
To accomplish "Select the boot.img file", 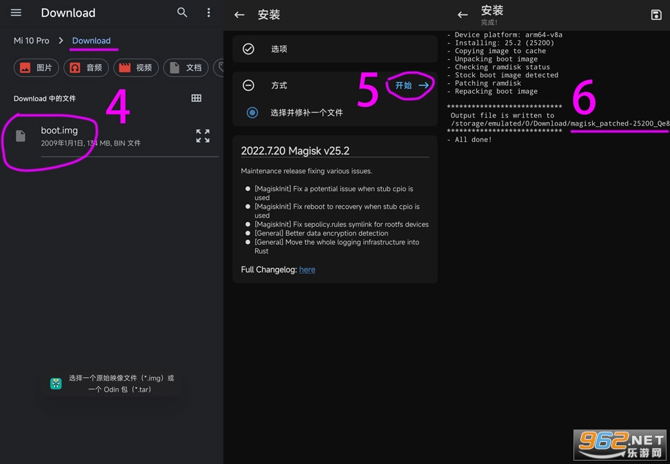I will tap(111, 136).
